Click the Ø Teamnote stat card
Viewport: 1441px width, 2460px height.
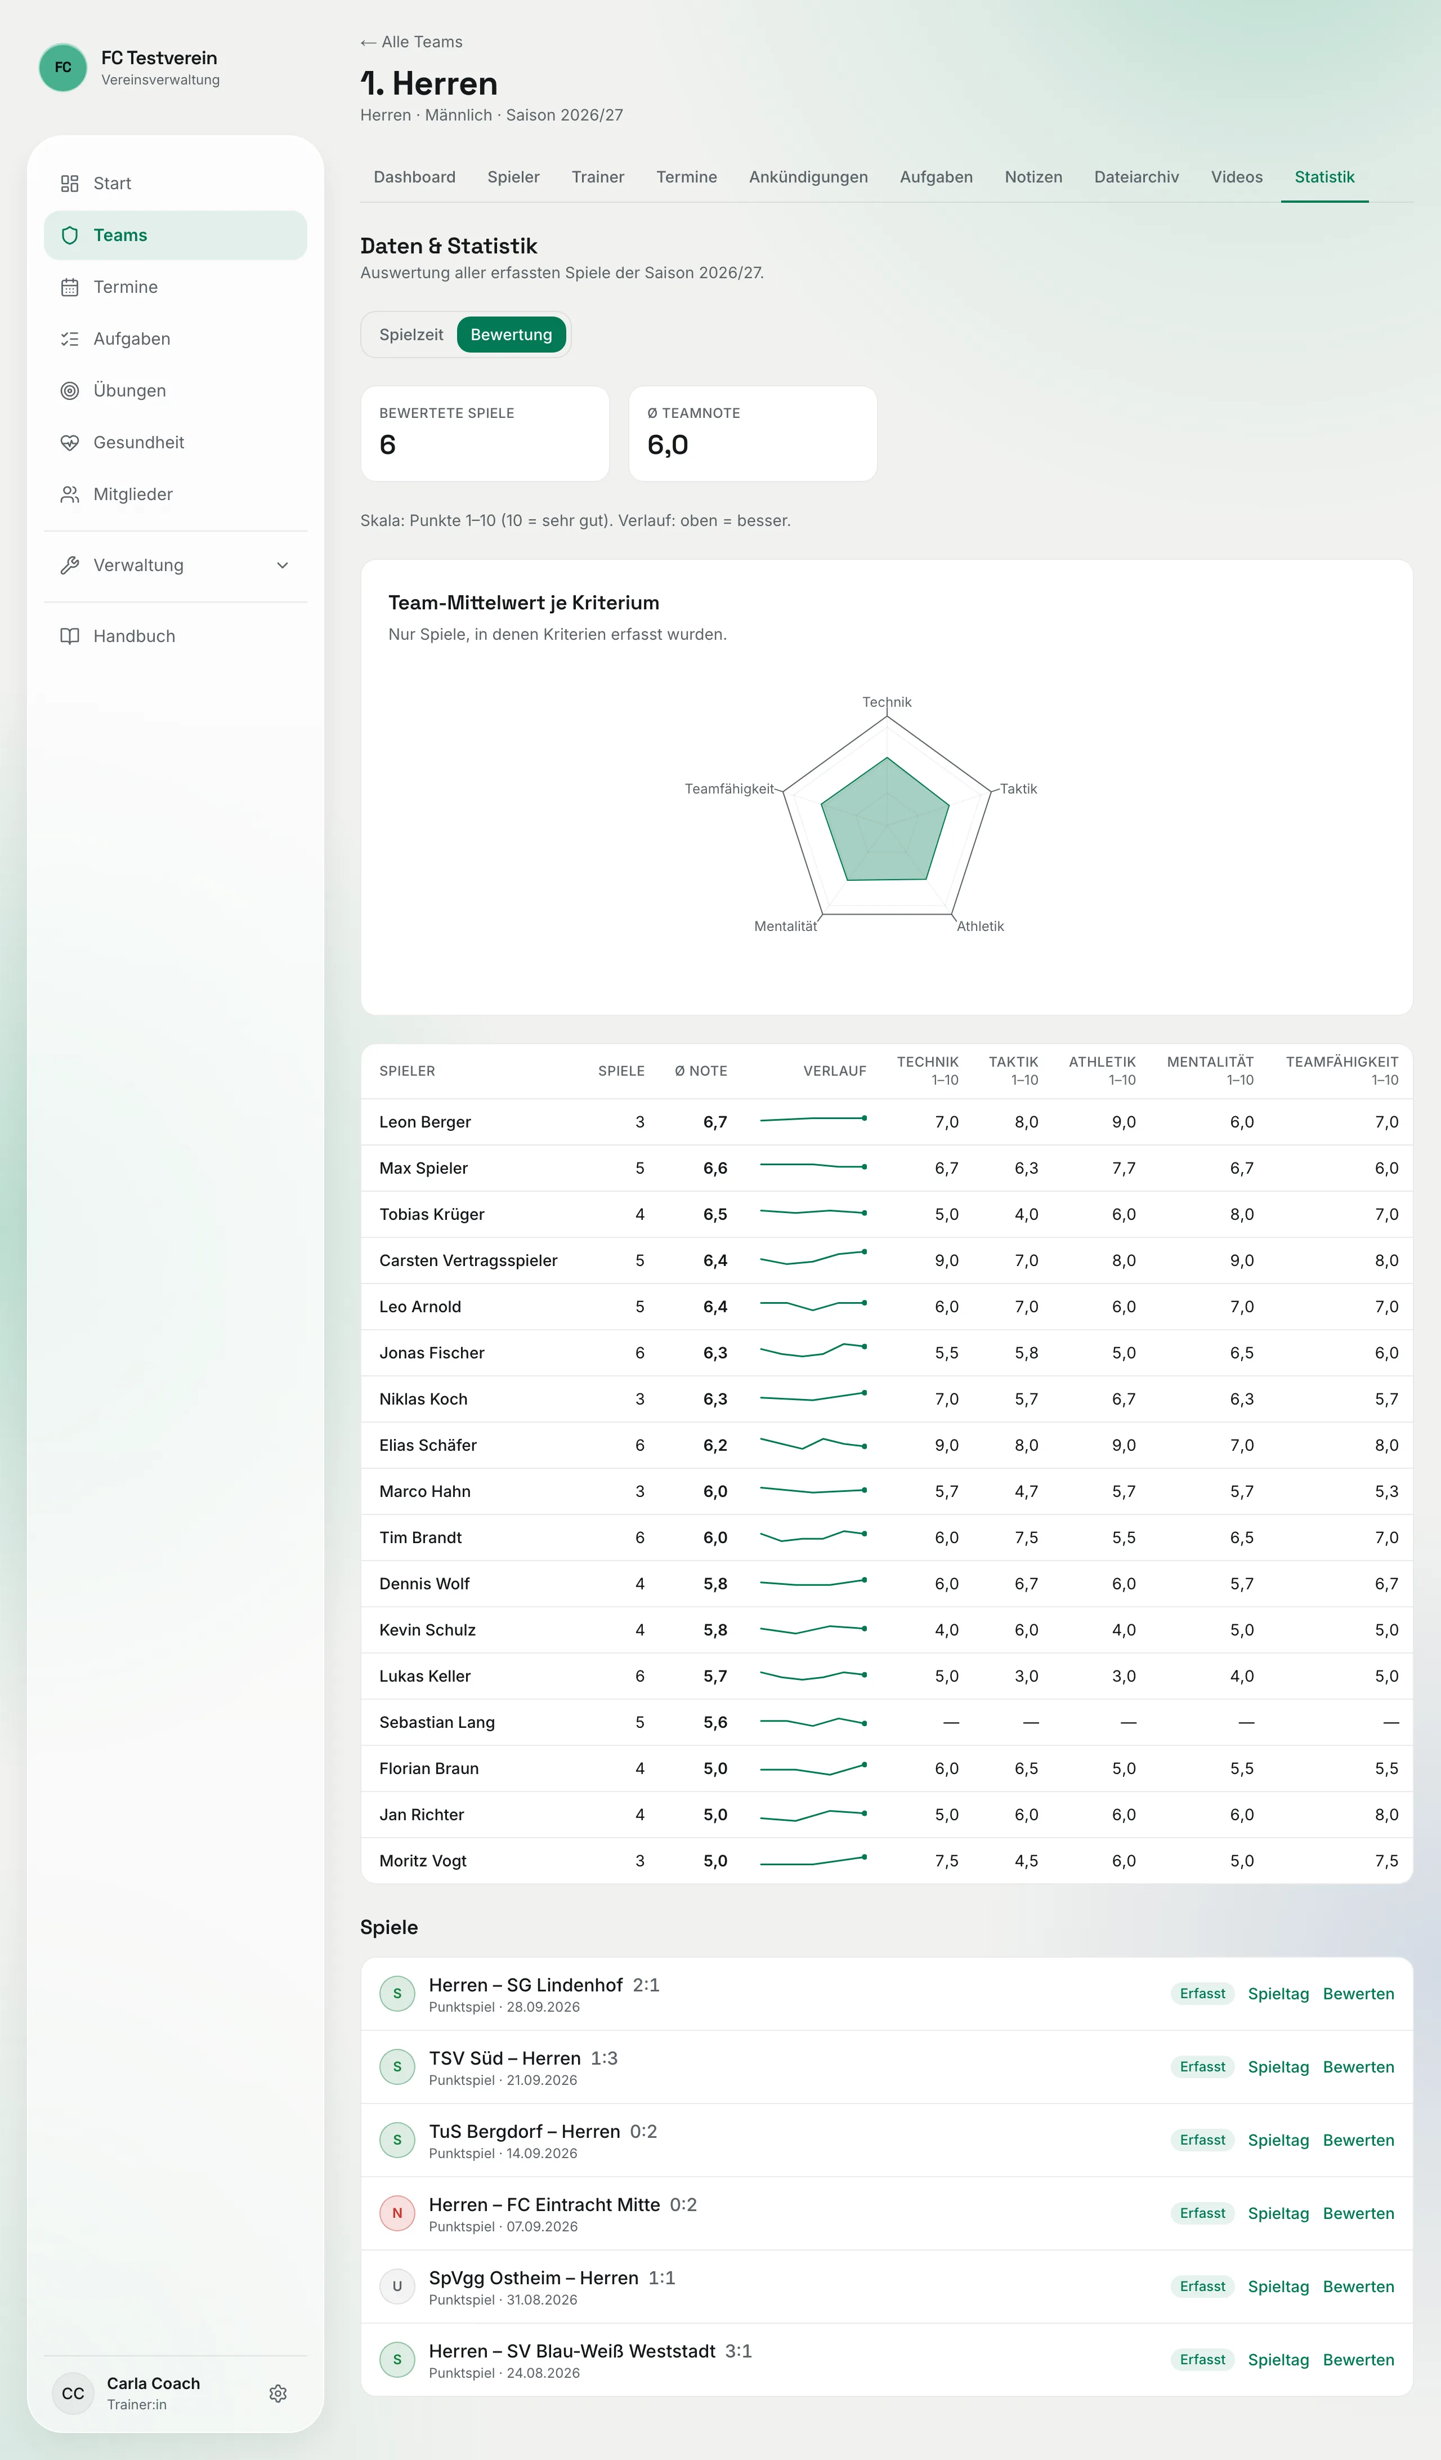click(753, 434)
